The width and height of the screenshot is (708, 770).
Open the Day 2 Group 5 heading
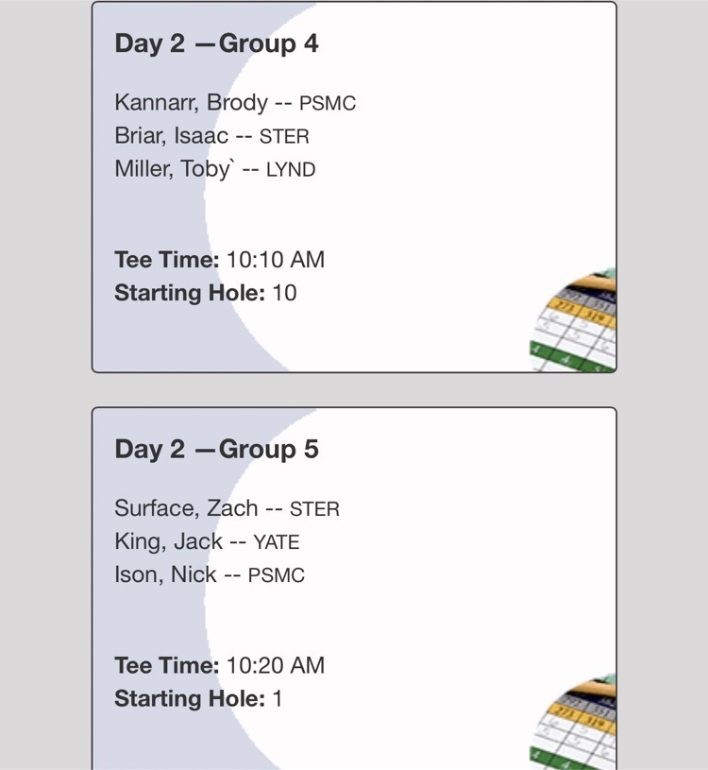(216, 449)
